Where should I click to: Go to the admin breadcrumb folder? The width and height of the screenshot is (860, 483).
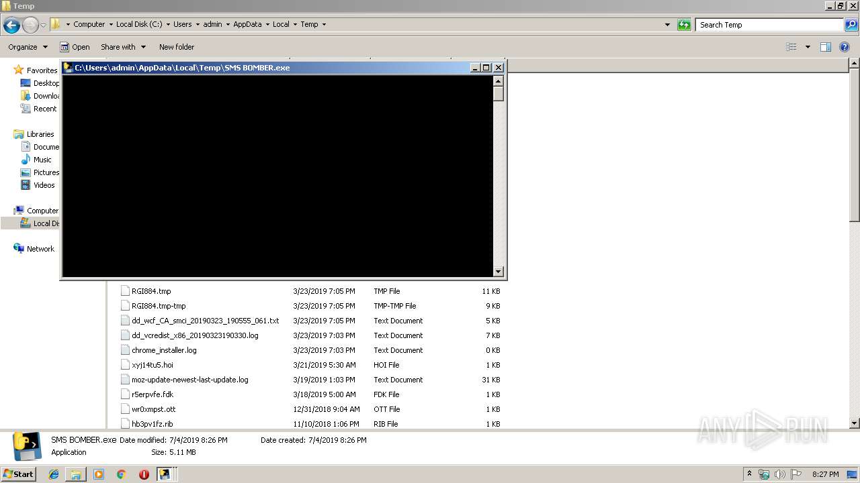click(x=212, y=24)
